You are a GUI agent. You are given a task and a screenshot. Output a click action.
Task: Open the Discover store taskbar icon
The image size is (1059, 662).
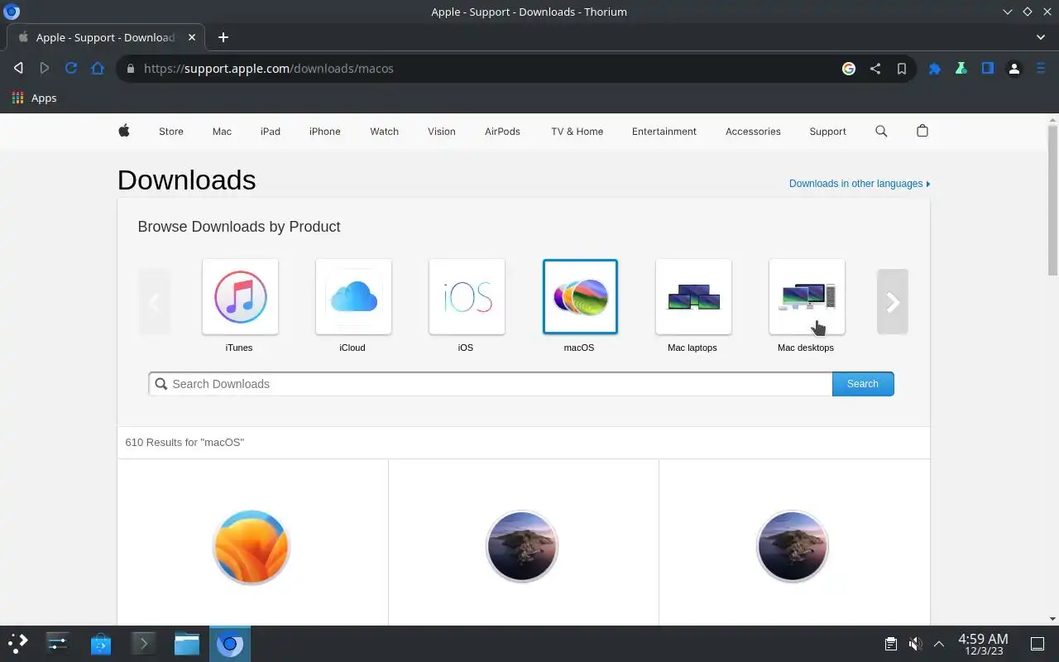pos(101,643)
